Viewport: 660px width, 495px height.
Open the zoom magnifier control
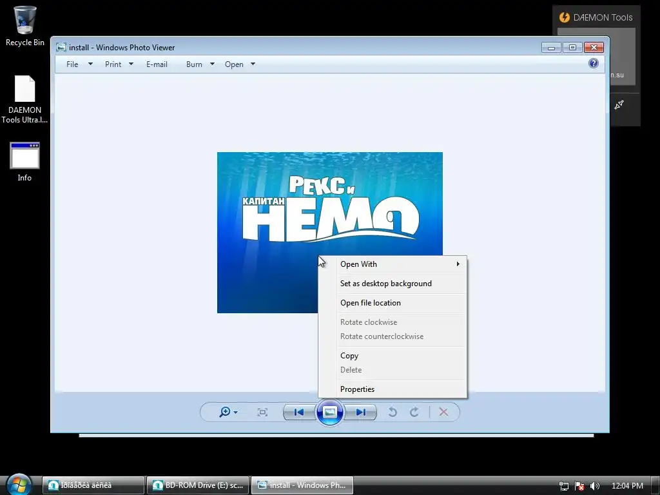click(x=225, y=412)
